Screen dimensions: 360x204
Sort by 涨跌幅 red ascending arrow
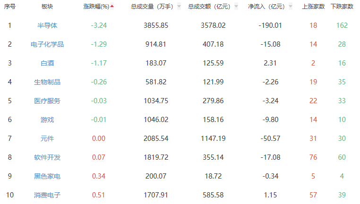(x=112, y=6)
